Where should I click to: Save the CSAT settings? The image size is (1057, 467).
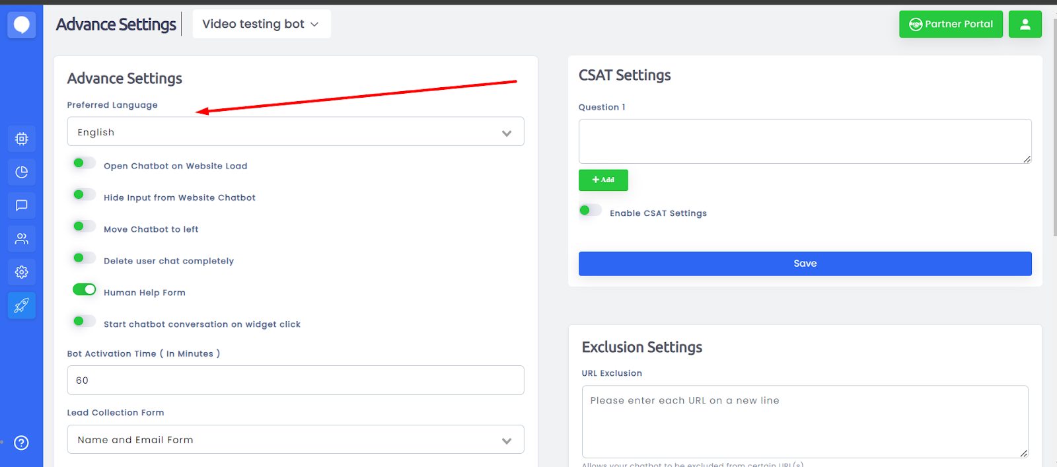pos(805,264)
